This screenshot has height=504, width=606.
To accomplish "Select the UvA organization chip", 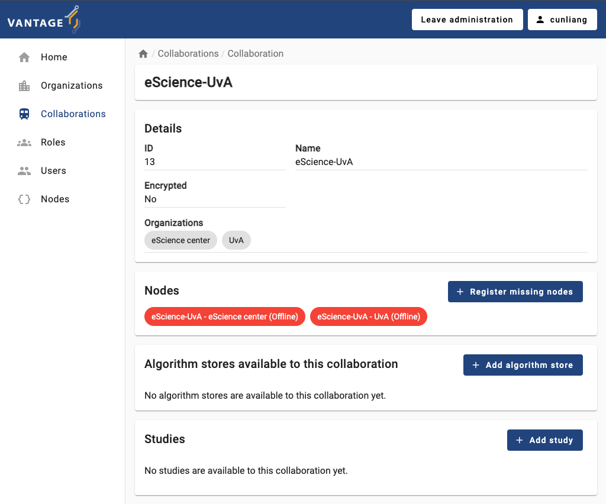I will pos(236,240).
